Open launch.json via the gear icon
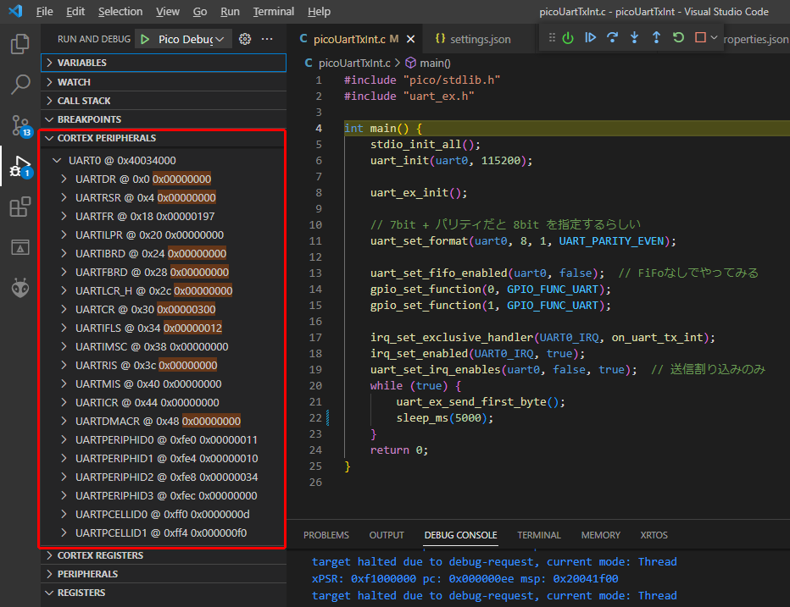Image resolution: width=790 pixels, height=607 pixels. pyautogui.click(x=246, y=39)
